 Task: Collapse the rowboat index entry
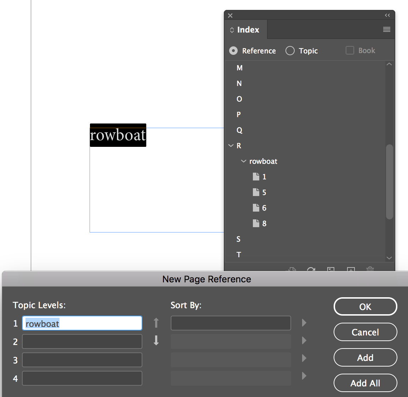pos(243,161)
